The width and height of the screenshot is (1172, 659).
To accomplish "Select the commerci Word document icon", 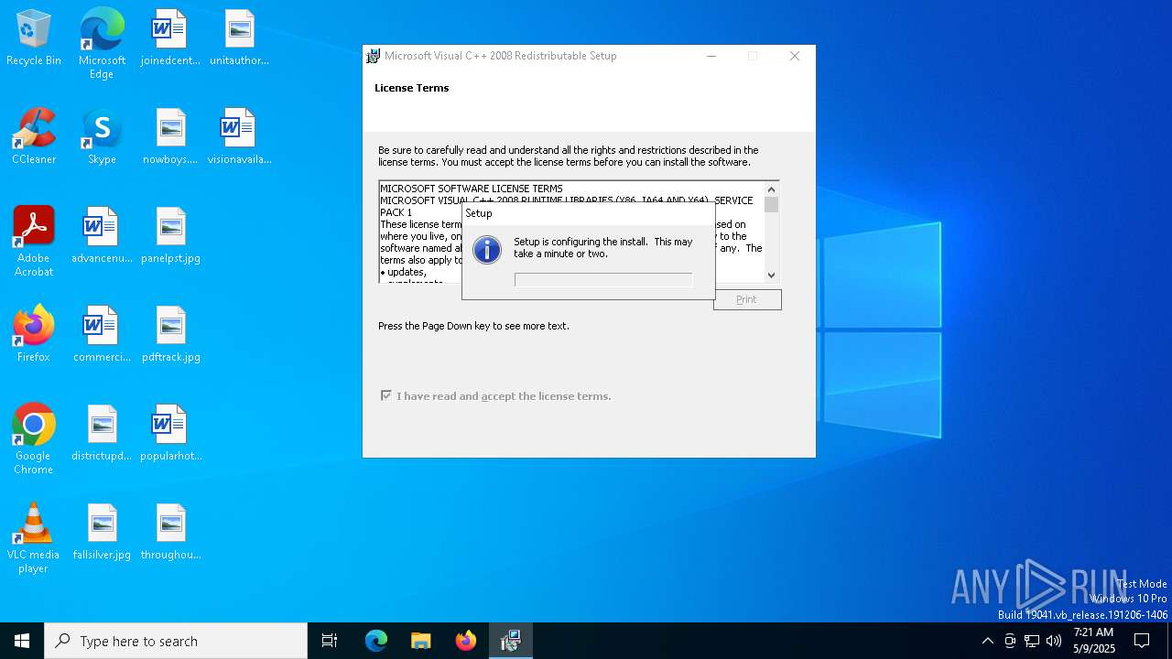I will click(x=102, y=334).
